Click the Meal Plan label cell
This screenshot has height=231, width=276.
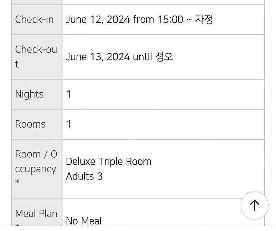pyautogui.click(x=37, y=213)
